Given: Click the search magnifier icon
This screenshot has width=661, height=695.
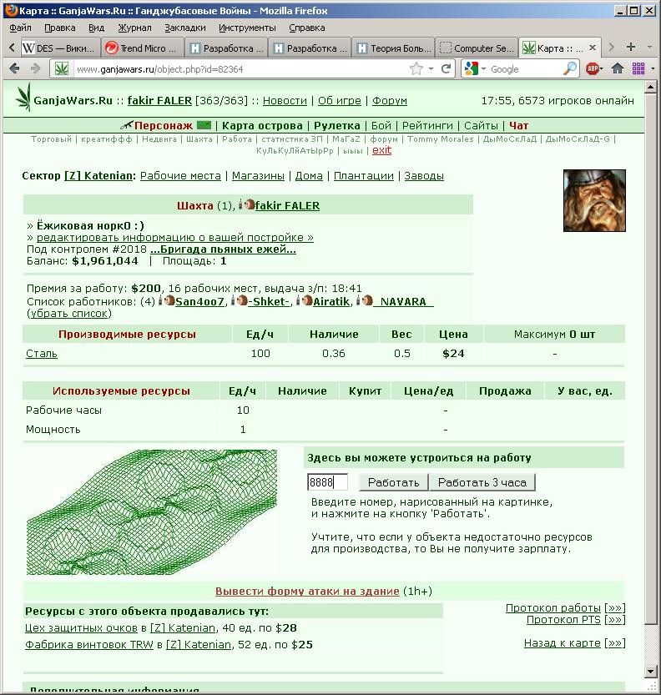Looking at the screenshot, I should [570, 68].
